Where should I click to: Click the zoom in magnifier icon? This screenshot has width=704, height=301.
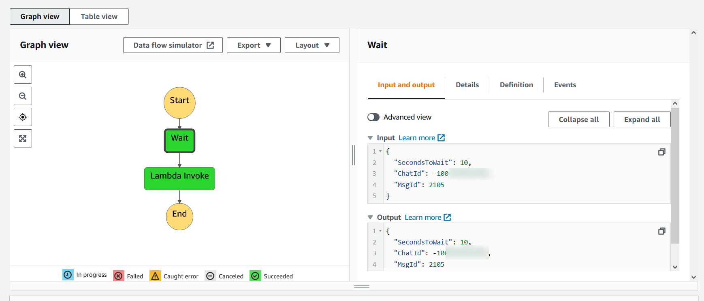(x=23, y=75)
